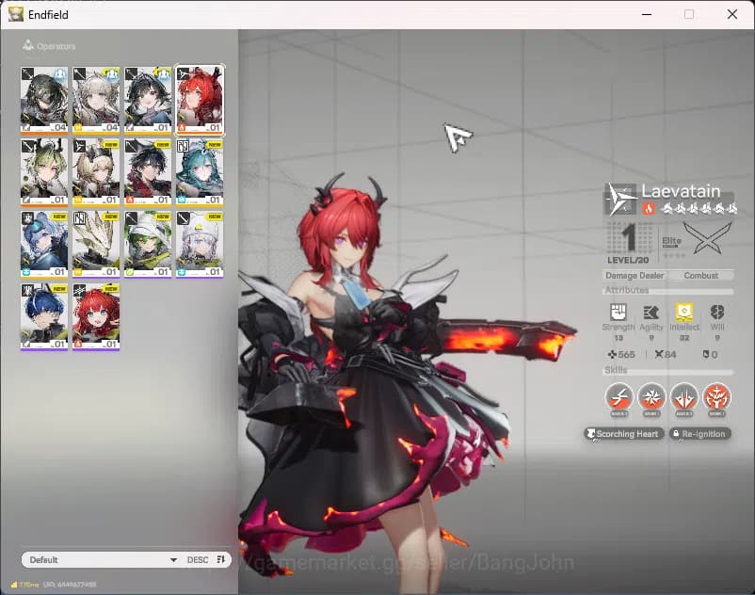Image resolution: width=755 pixels, height=595 pixels.
Task: Click the Laevatain star rarity row
Action: (x=700, y=207)
